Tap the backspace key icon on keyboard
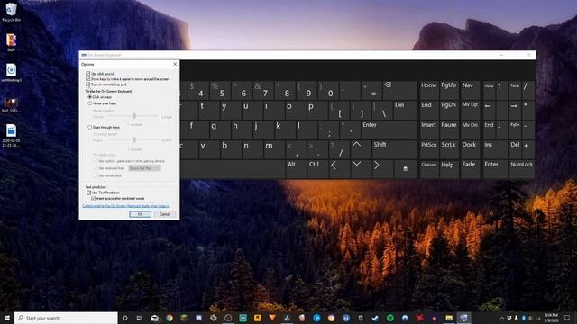Screen dimensions: 577x324 pos(399,90)
